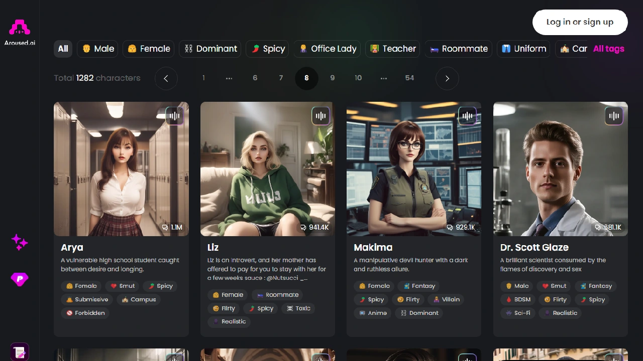Click the pink diamond premium icon
Screen dimensions: 643x361
point(20,279)
